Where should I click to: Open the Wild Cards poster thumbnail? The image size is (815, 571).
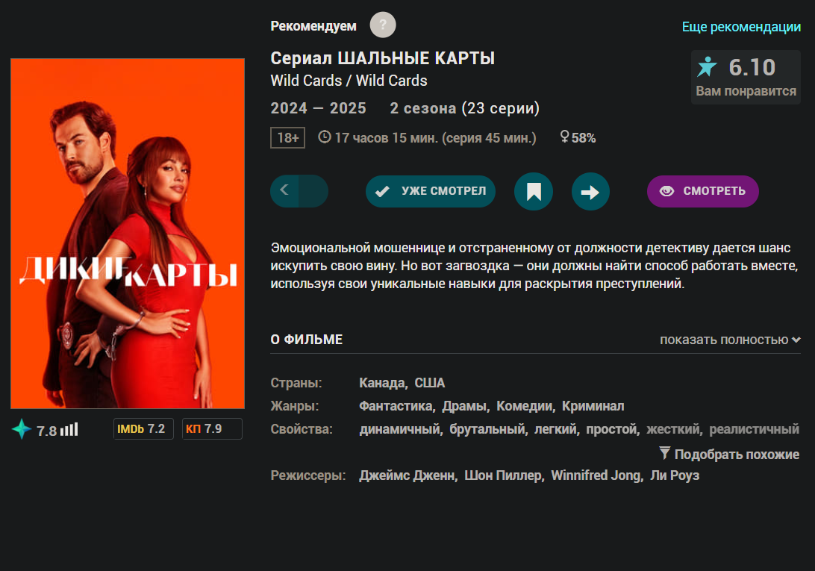click(128, 234)
